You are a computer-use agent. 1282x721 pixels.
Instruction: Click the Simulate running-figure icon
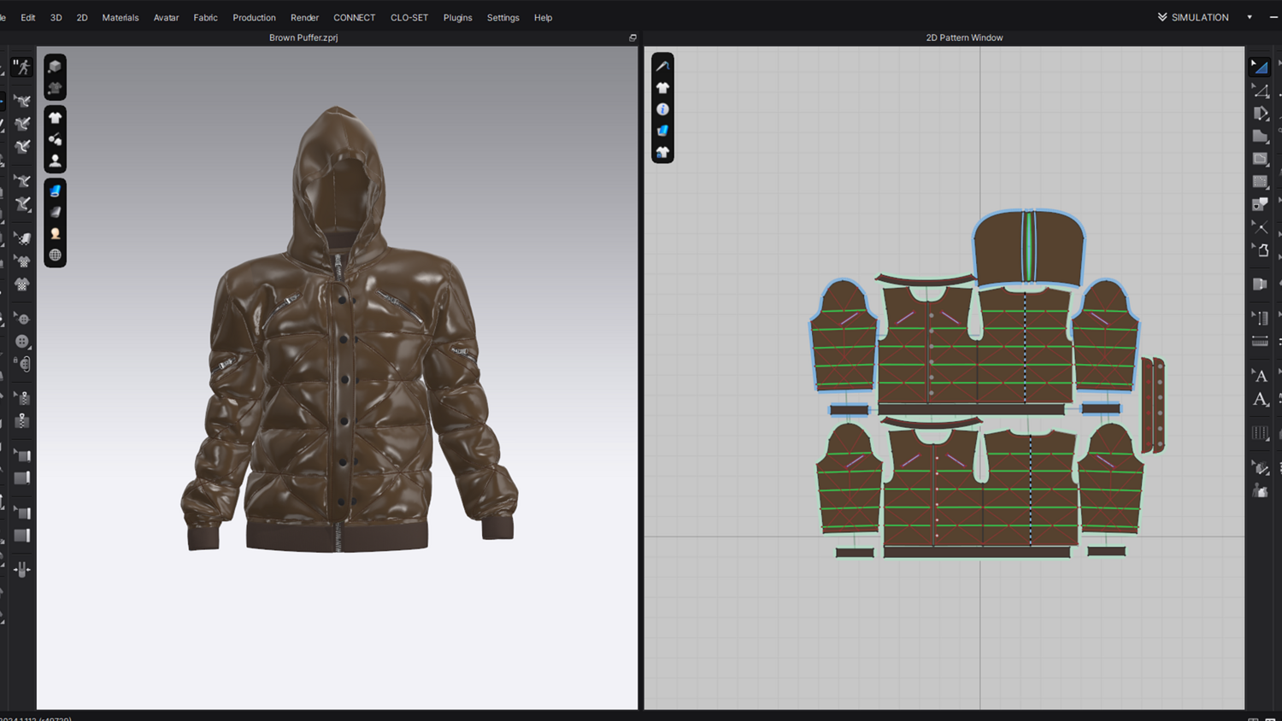pyautogui.click(x=22, y=67)
